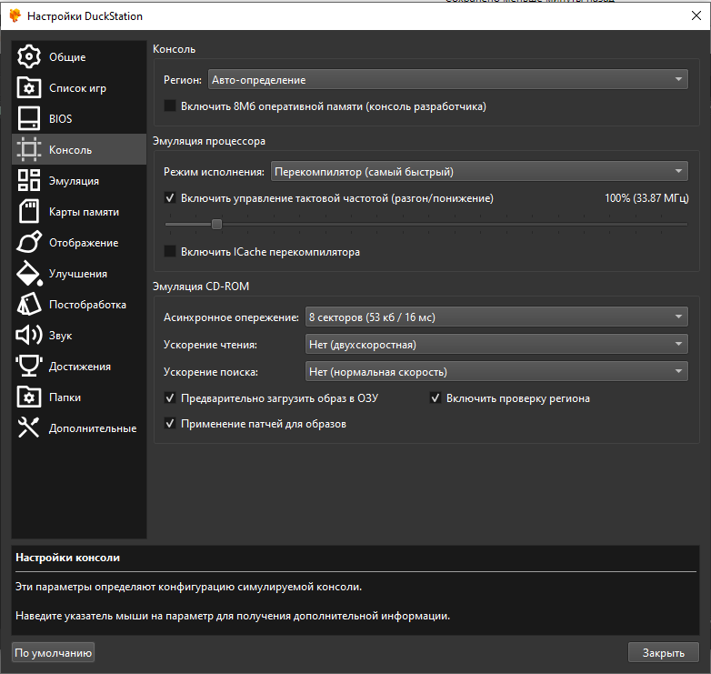Click the Постобработка swatch icon

pos(28,304)
